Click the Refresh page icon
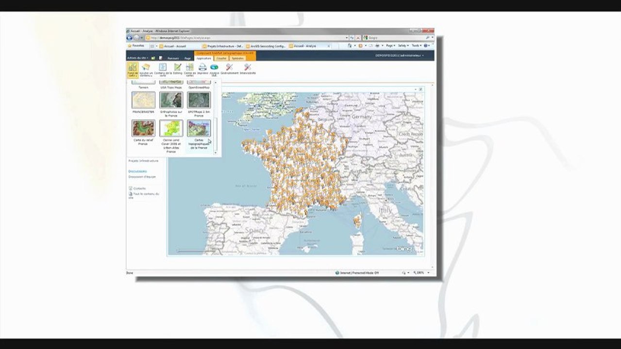Image resolution: width=621 pixels, height=349 pixels. [x=352, y=38]
